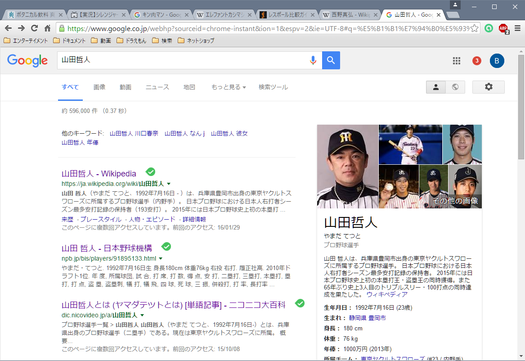Open the Google apps grid icon
The image size is (525, 361).
click(x=456, y=61)
